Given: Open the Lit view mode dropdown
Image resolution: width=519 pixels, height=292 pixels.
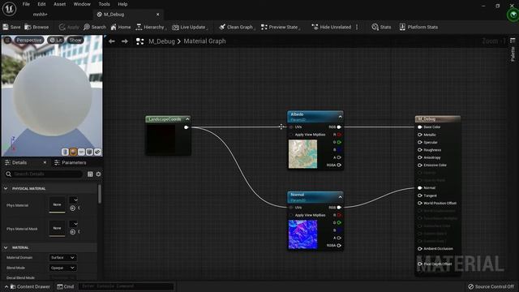Looking at the screenshot, I should 56,40.
